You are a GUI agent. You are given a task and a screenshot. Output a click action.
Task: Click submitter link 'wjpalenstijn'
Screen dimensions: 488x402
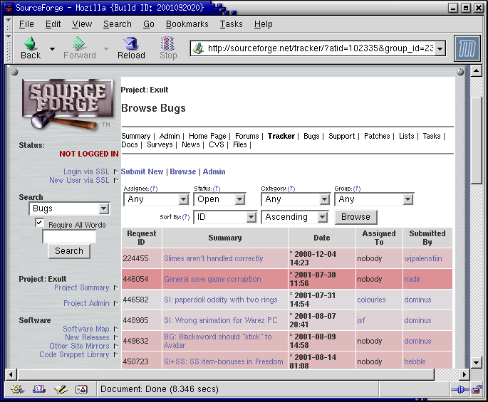click(x=423, y=258)
